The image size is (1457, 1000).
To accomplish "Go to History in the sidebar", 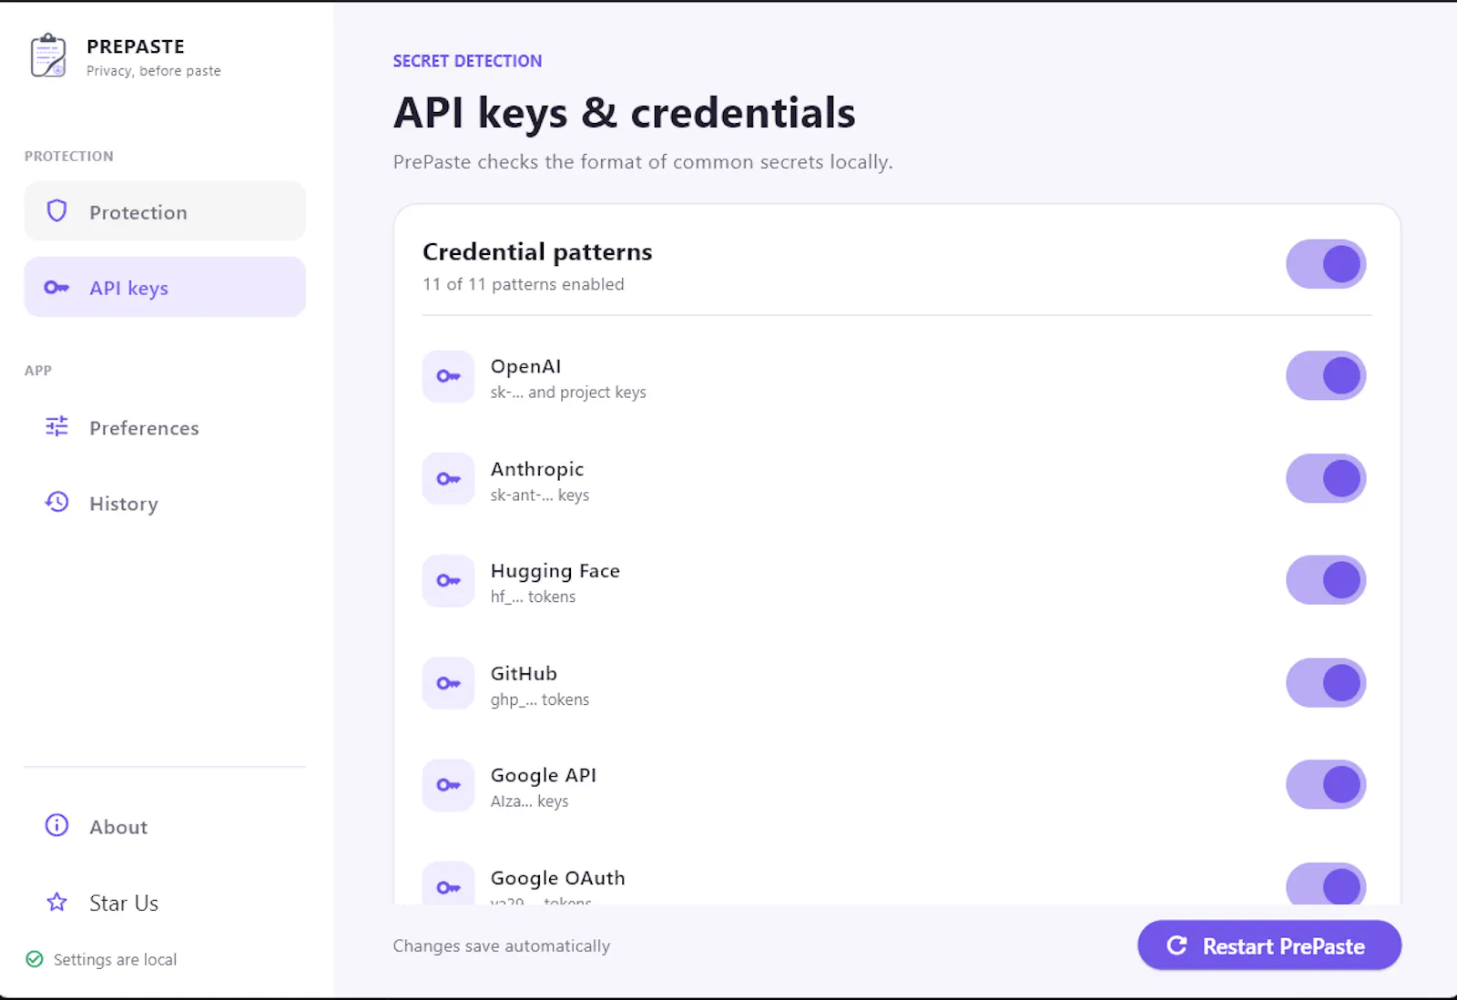I will point(165,503).
